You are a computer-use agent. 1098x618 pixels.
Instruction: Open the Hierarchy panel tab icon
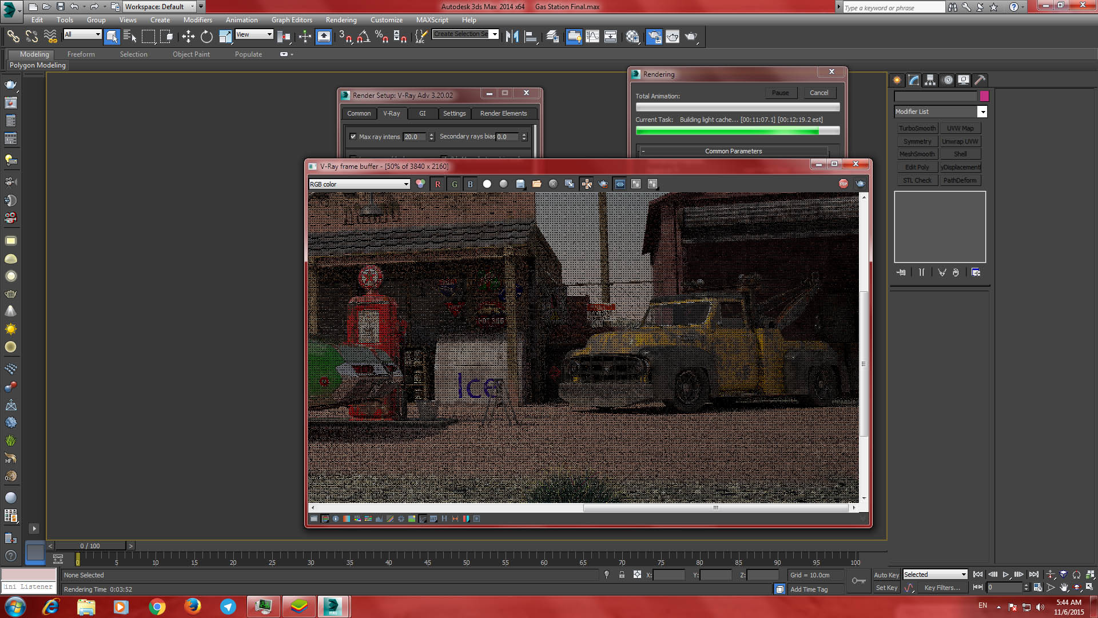pyautogui.click(x=930, y=80)
